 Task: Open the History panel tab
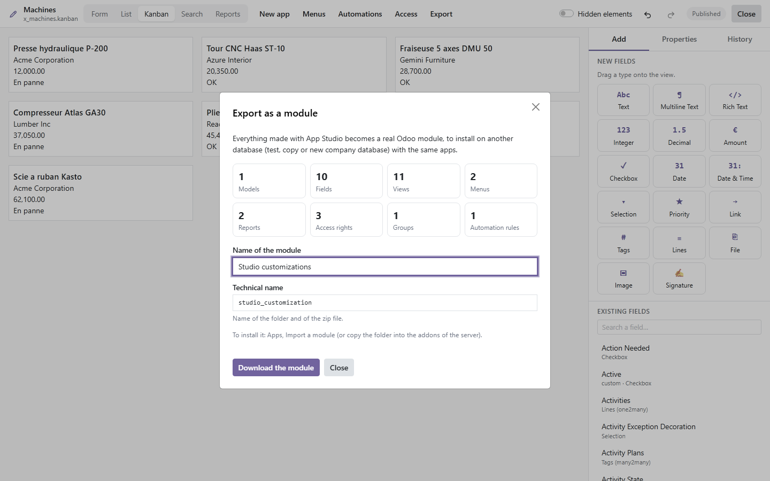coord(740,39)
